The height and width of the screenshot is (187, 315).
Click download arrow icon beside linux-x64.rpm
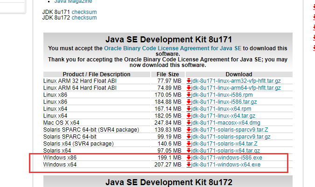click(x=189, y=109)
